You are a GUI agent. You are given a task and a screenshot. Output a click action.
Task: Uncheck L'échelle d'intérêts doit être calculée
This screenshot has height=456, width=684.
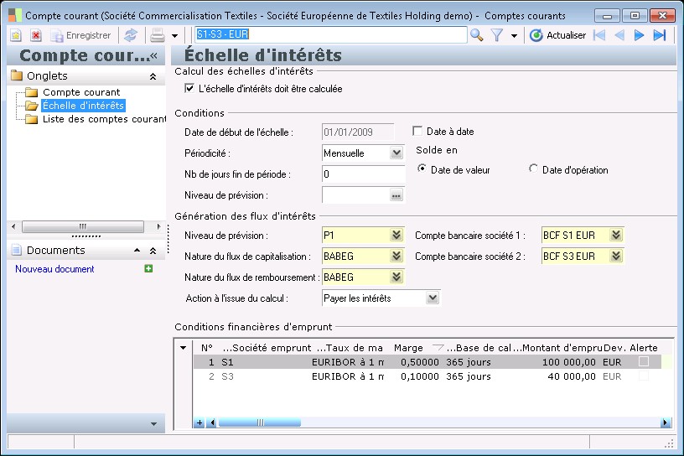(x=189, y=88)
